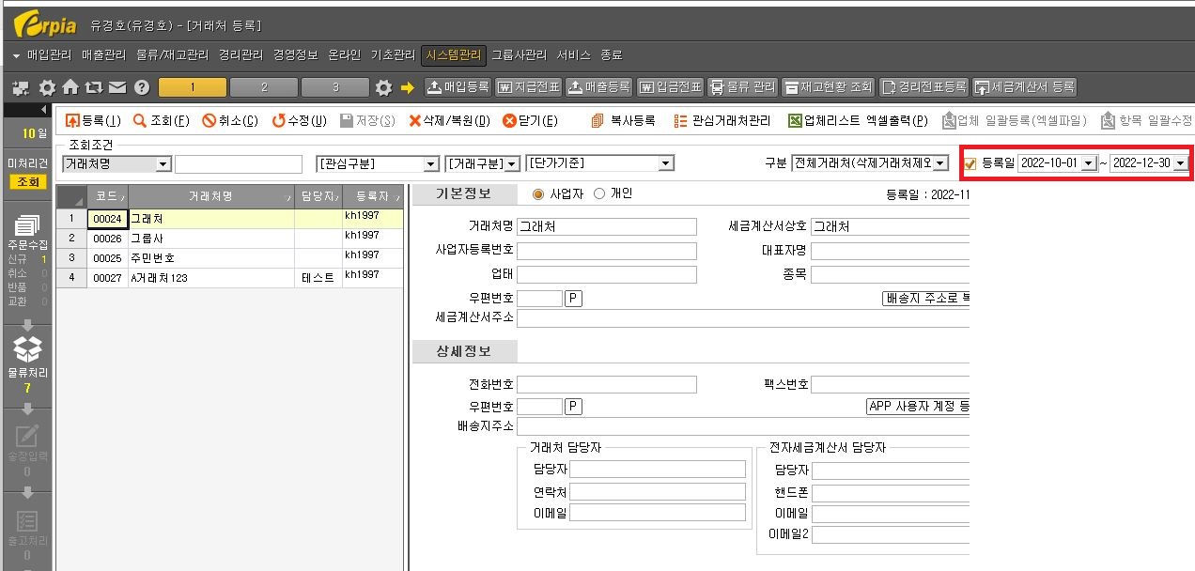Open 세금계산서 등록 shortcut

pos(1024,87)
